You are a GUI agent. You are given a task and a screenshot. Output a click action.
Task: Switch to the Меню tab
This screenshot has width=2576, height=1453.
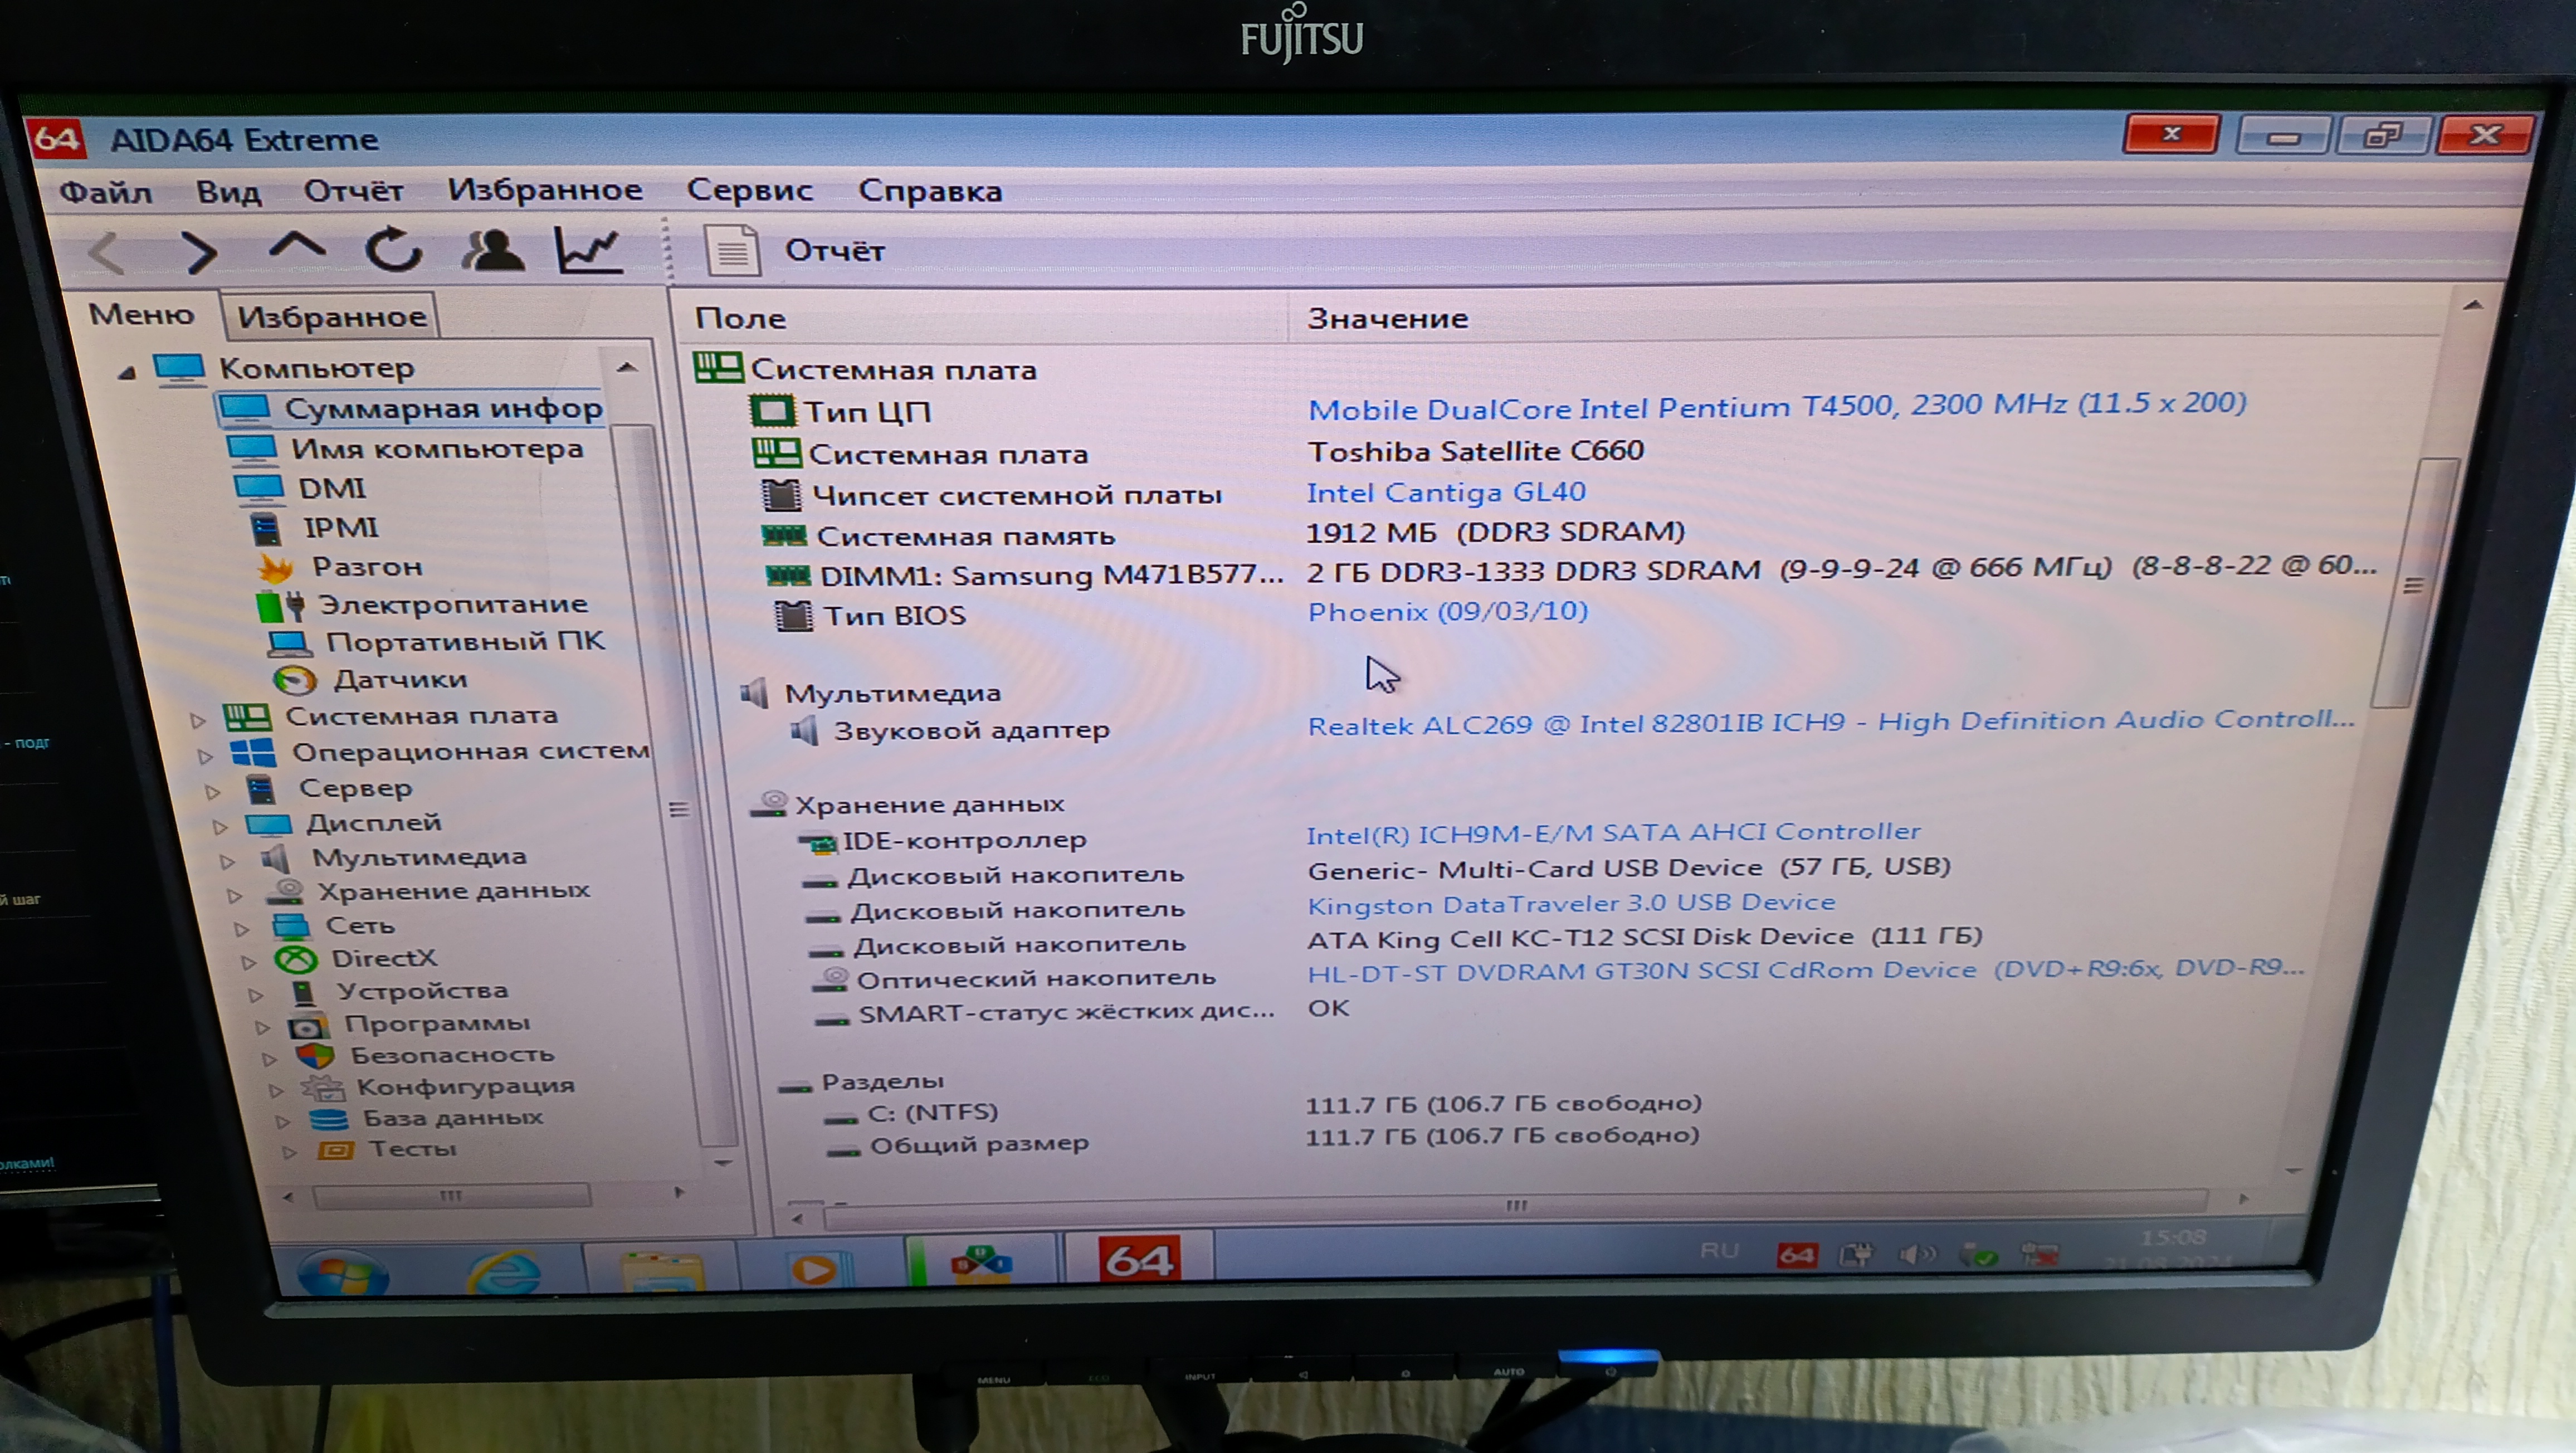click(x=141, y=314)
